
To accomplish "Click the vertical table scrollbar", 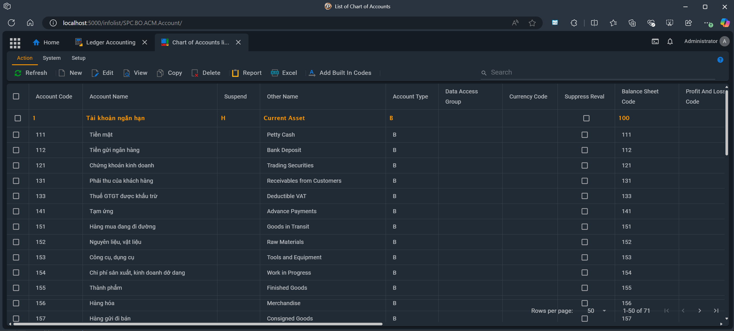I will point(727,122).
